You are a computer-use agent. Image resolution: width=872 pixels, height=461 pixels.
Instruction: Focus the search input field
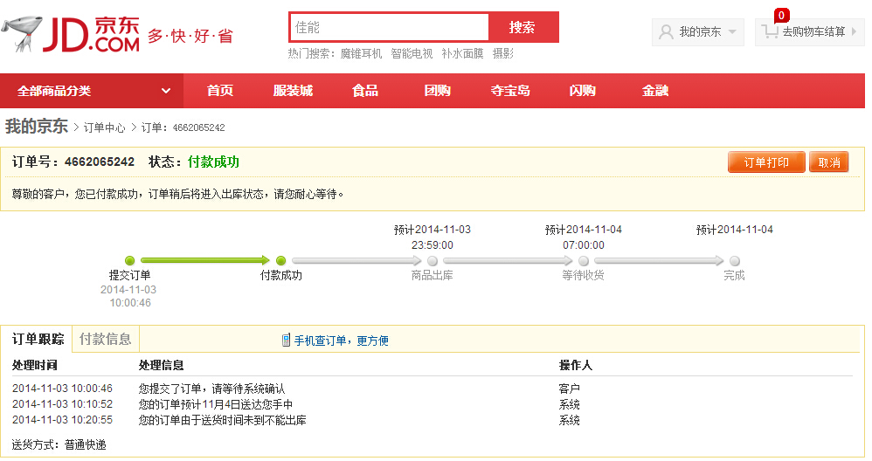[x=389, y=27]
